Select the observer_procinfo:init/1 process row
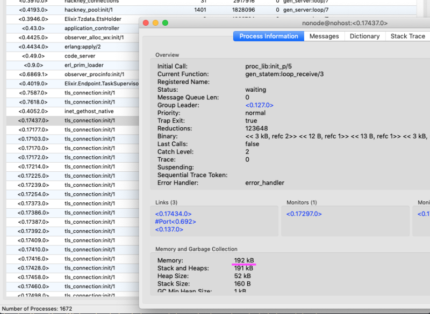 70,74
